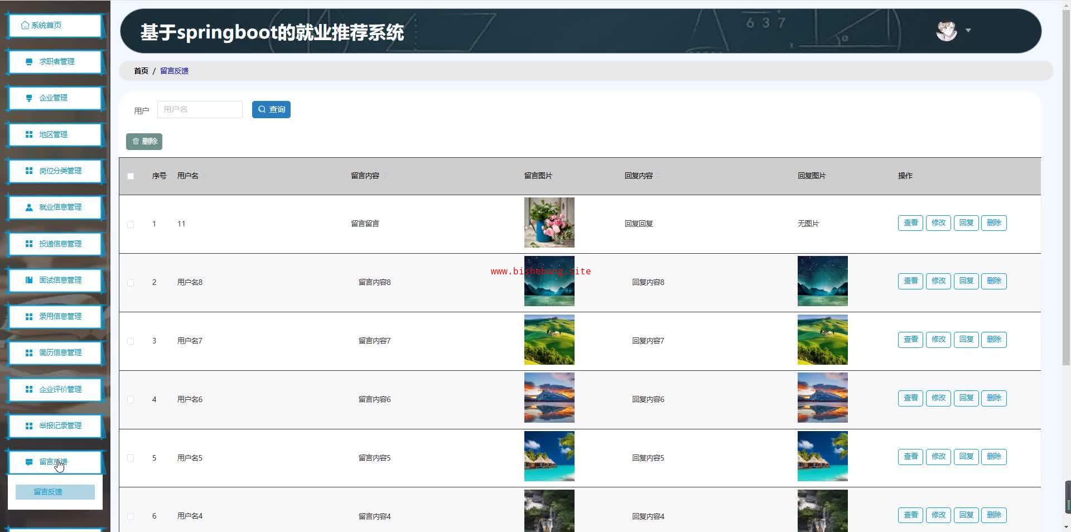Check the checkbox for the 用户名8 row

131,283
